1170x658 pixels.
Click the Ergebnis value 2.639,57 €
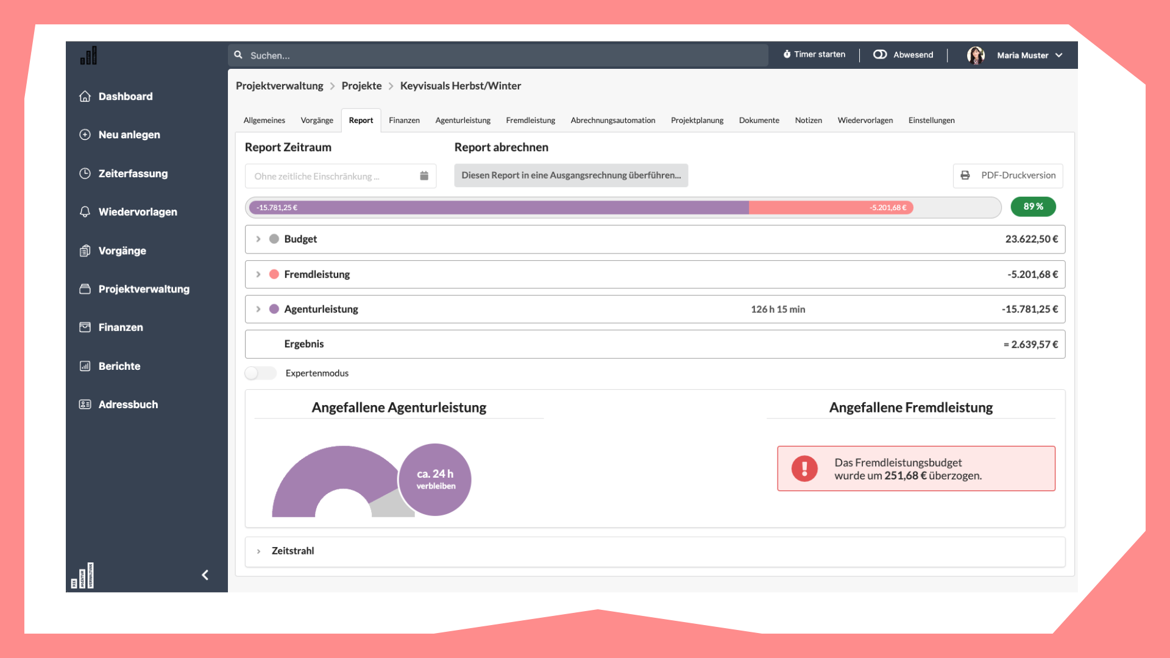1030,344
